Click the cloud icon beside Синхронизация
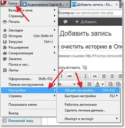Viewport: 125px width, 128px height. 5,53
